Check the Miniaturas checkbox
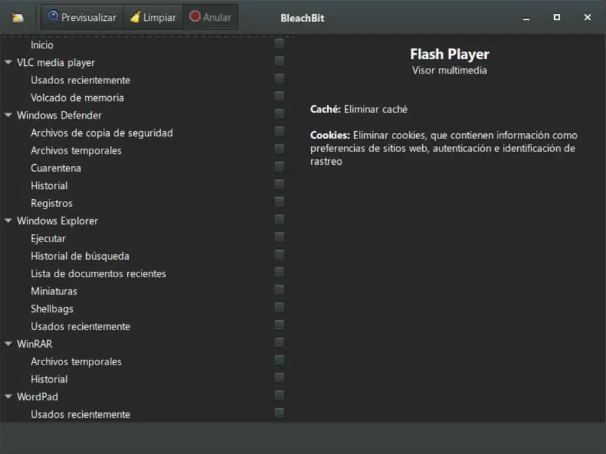 [x=279, y=289]
